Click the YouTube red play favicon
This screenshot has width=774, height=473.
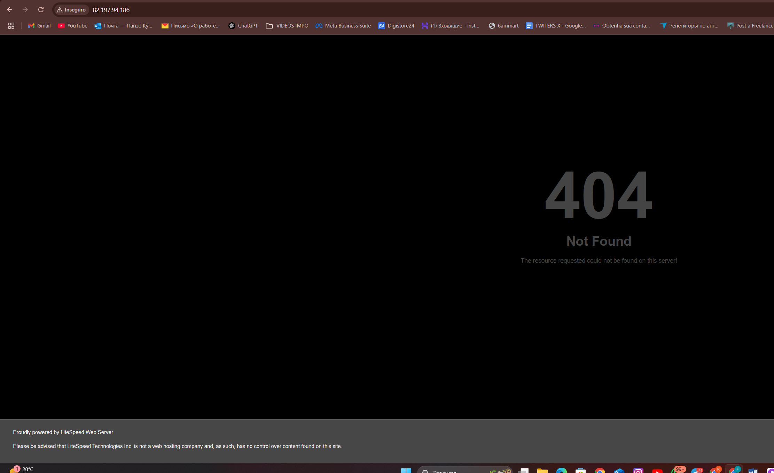[x=61, y=26]
